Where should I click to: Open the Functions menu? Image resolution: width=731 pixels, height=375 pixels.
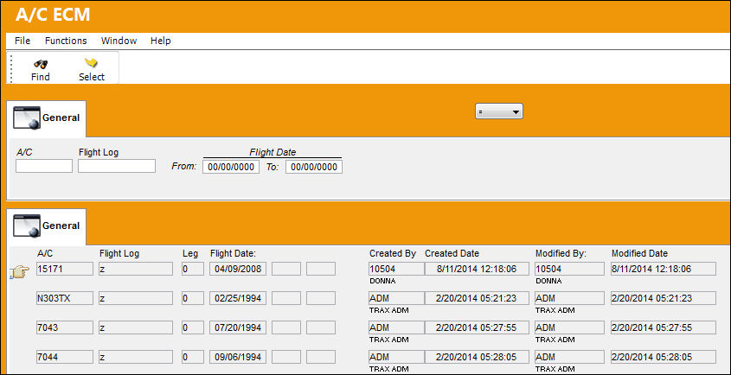point(66,41)
